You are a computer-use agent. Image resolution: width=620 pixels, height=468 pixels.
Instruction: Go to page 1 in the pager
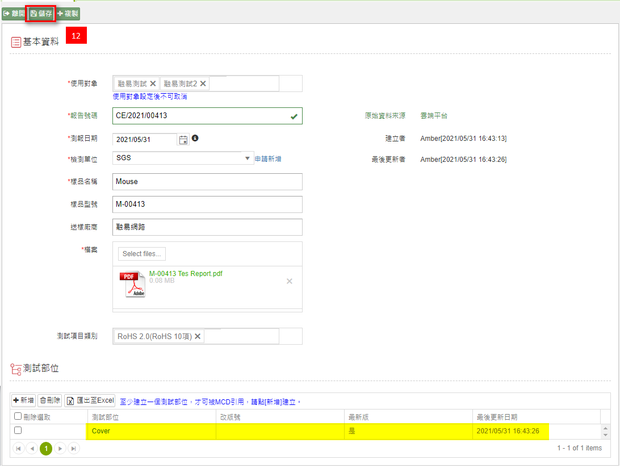(x=46, y=448)
